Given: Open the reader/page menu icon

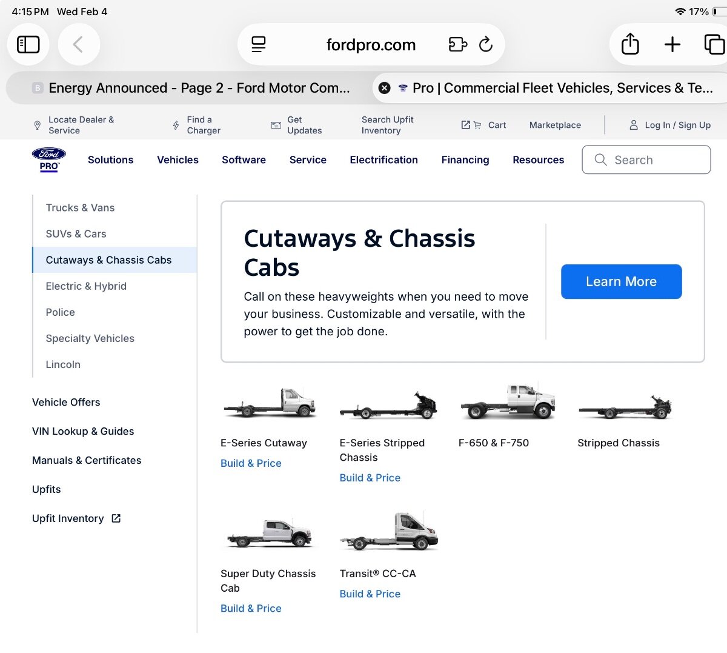Looking at the screenshot, I should coord(259,44).
